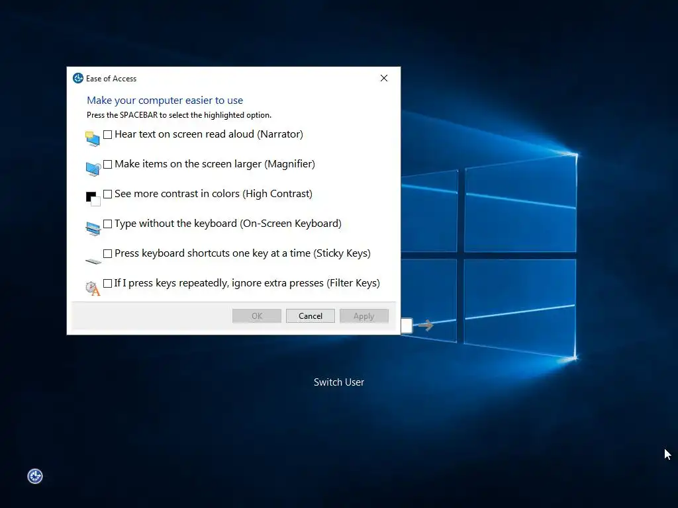Click the Sticky Keys keyboard icon
This screenshot has width=678, height=508.
pos(93,261)
